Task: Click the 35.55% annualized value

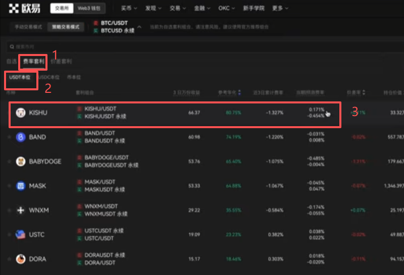Action: click(233, 210)
